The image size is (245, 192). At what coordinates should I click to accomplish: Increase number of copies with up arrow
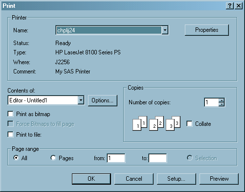pos(222,100)
